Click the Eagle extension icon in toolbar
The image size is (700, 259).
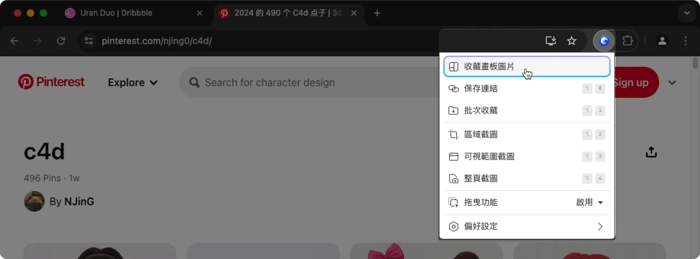coord(604,41)
